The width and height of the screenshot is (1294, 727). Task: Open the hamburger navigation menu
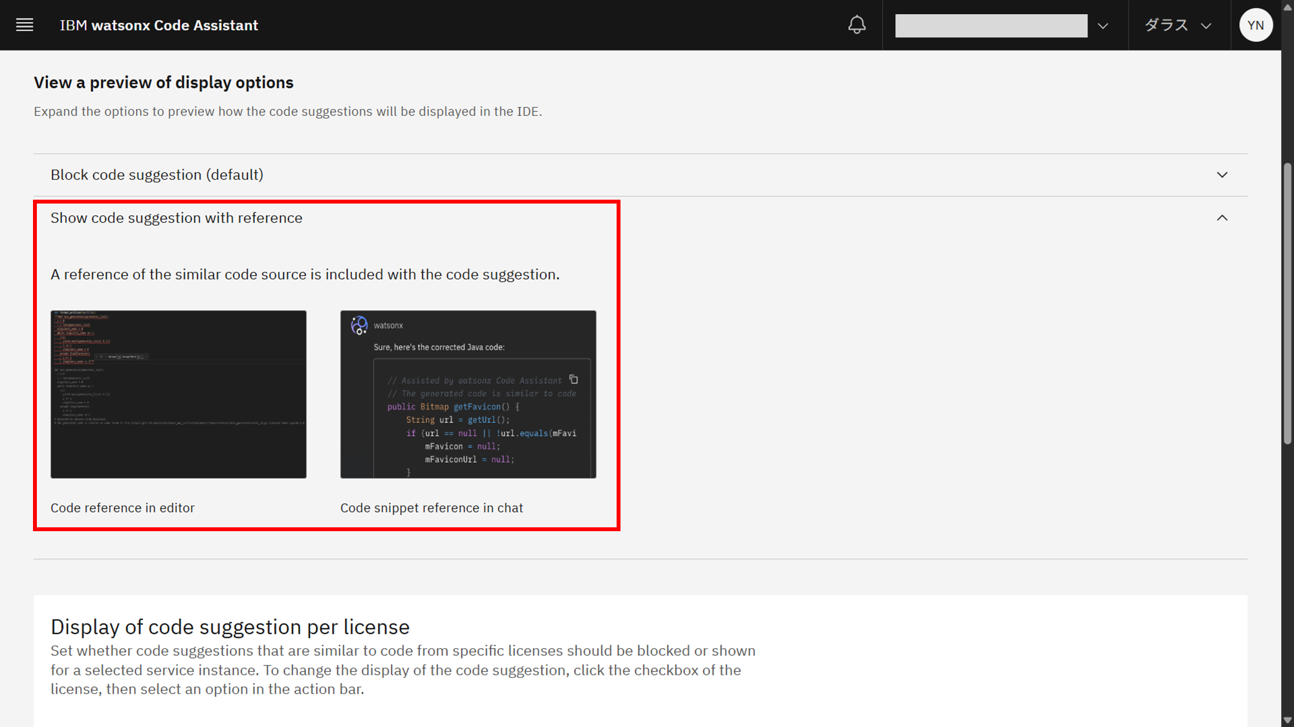[25, 25]
